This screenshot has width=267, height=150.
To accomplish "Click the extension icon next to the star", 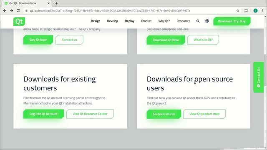I will 246,10.
